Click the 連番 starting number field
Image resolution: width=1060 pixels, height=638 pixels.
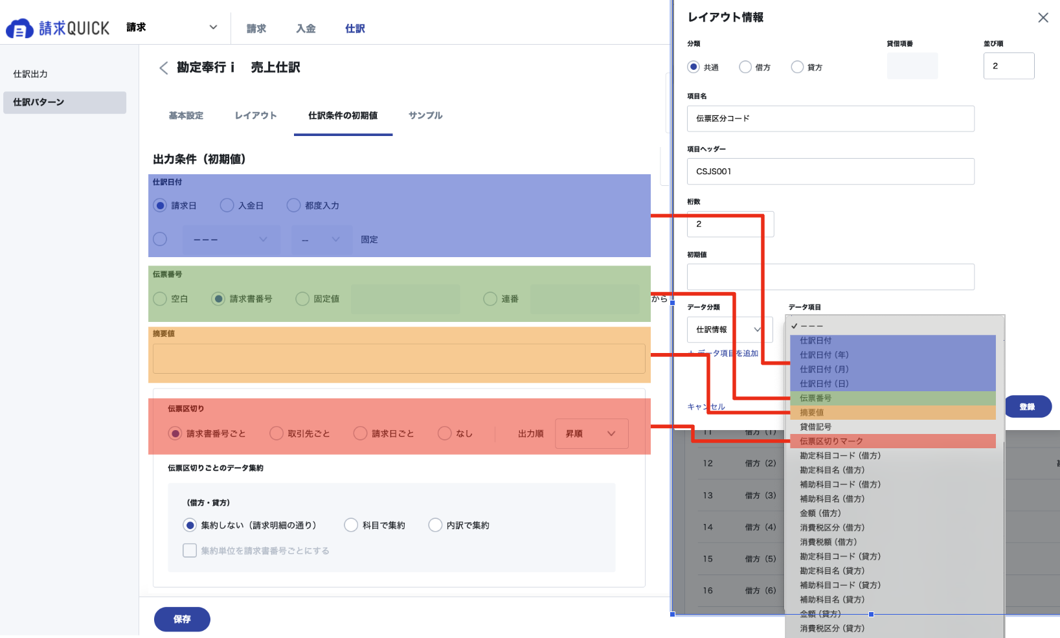click(x=585, y=299)
